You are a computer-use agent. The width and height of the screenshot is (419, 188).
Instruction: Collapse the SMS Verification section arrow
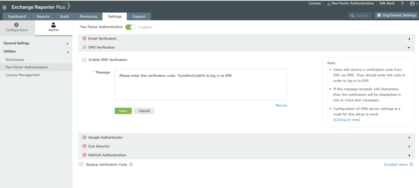(409, 48)
